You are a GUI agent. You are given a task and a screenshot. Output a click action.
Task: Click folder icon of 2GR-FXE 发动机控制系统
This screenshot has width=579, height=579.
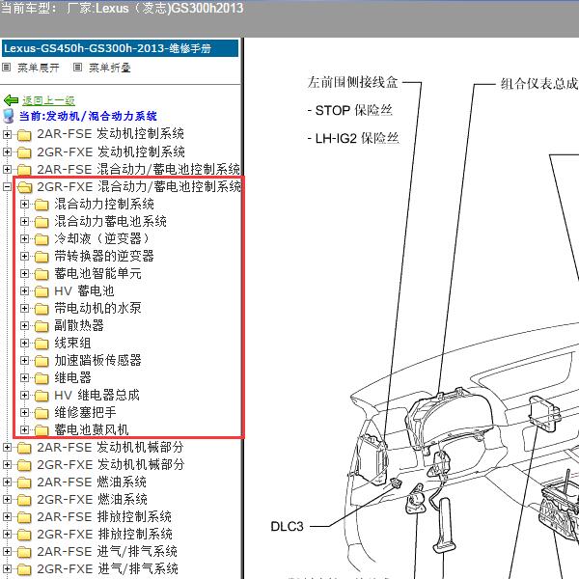(24, 152)
